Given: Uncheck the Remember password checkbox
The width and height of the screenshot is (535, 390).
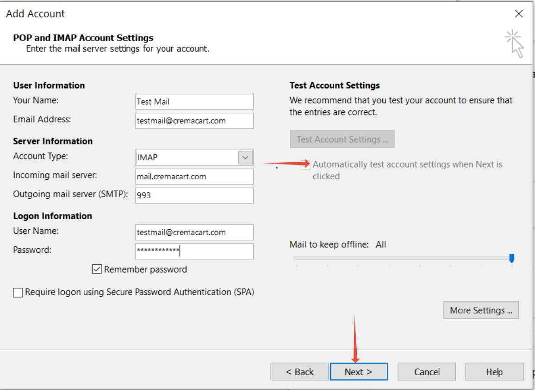Looking at the screenshot, I should pyautogui.click(x=97, y=269).
